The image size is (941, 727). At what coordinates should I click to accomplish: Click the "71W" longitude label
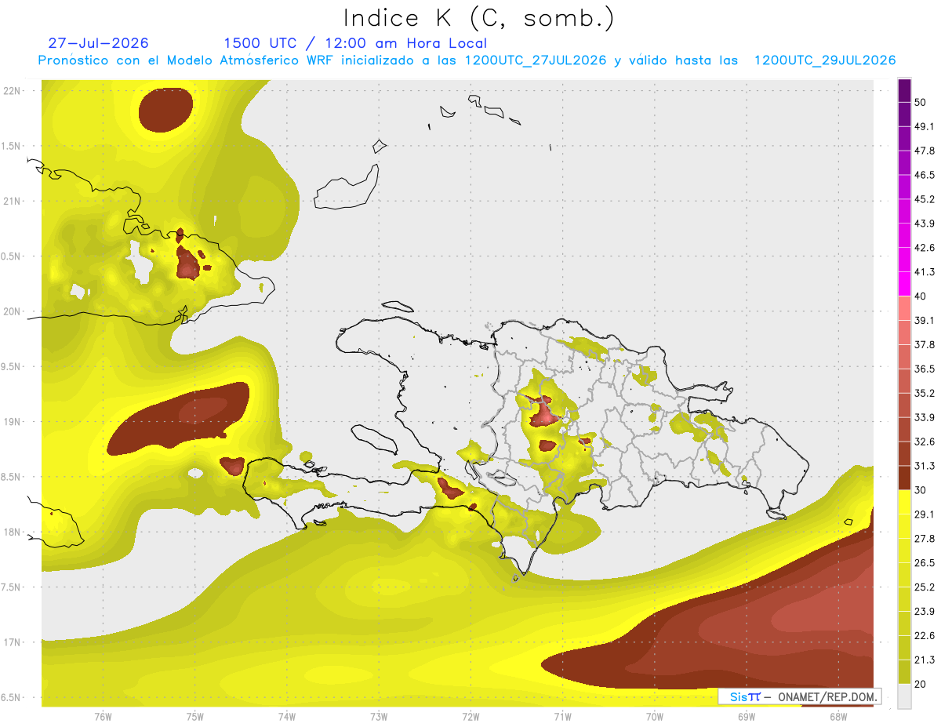pos(562,716)
